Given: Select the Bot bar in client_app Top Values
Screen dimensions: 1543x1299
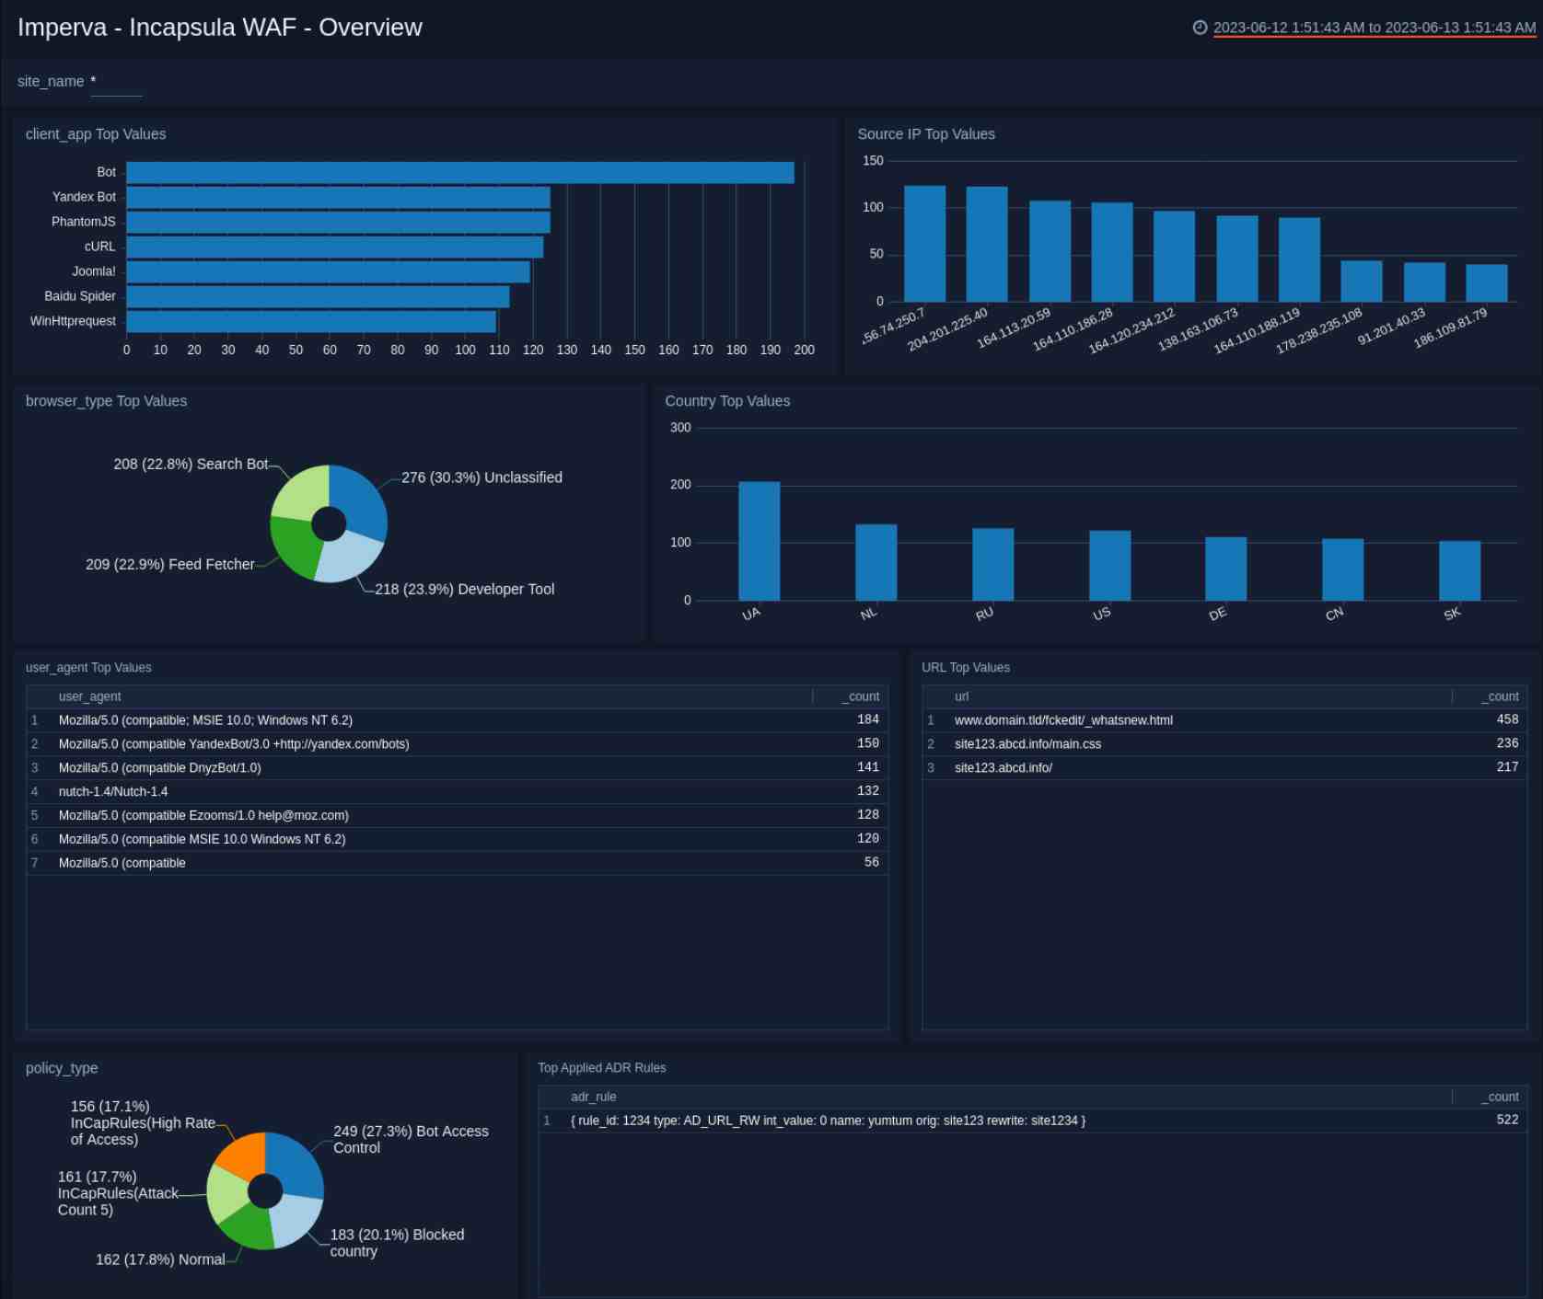Looking at the screenshot, I should point(460,171).
